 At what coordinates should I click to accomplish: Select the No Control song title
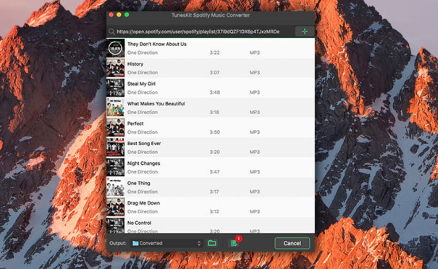[x=139, y=223]
